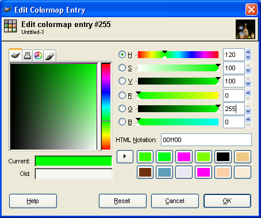Click the Red channel slider
The image size is (261, 218).
pos(178,95)
